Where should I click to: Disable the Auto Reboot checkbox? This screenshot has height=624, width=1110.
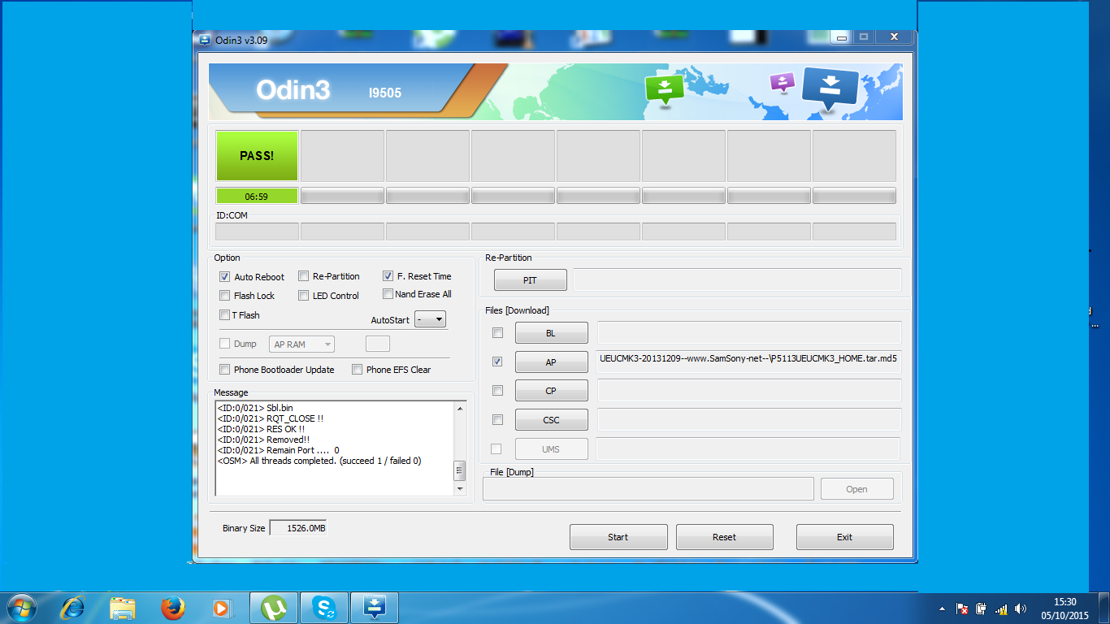[225, 277]
